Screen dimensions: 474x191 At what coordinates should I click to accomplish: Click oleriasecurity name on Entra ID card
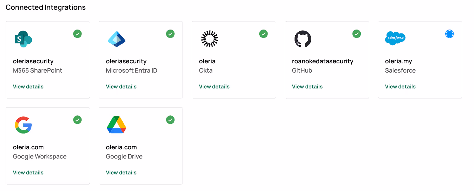[126, 61]
